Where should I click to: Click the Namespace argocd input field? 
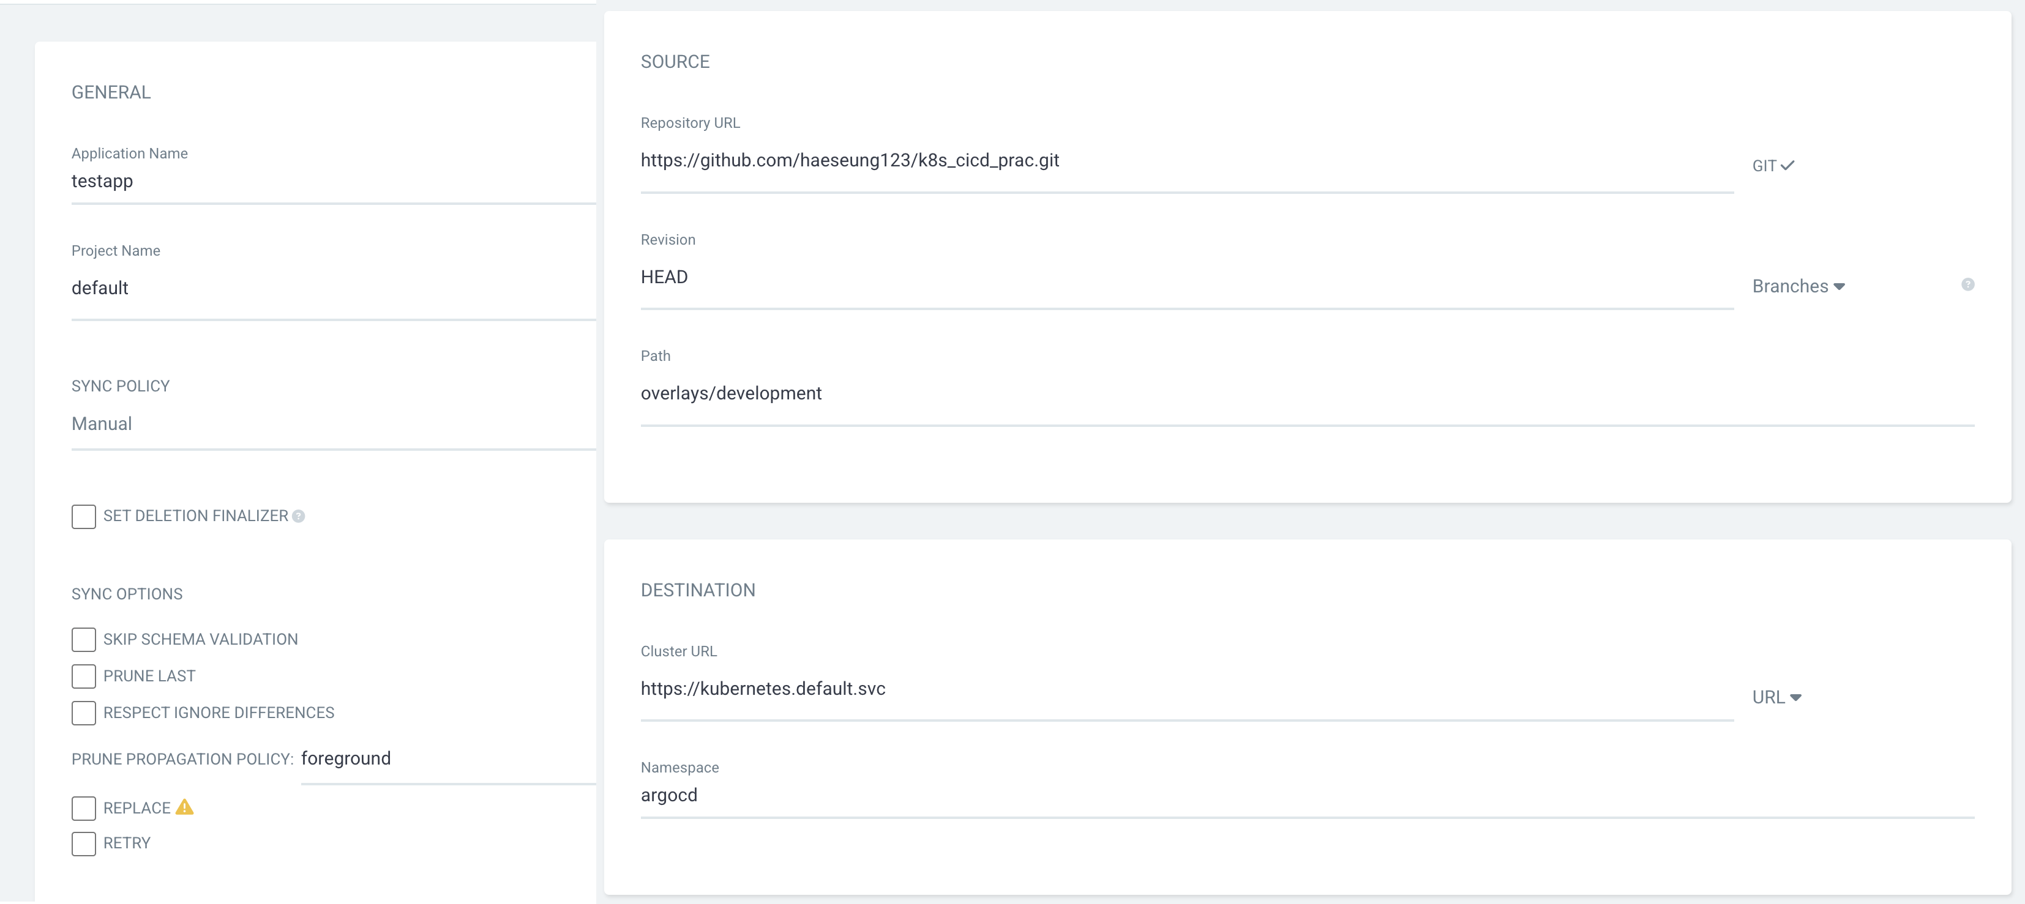(1305, 796)
